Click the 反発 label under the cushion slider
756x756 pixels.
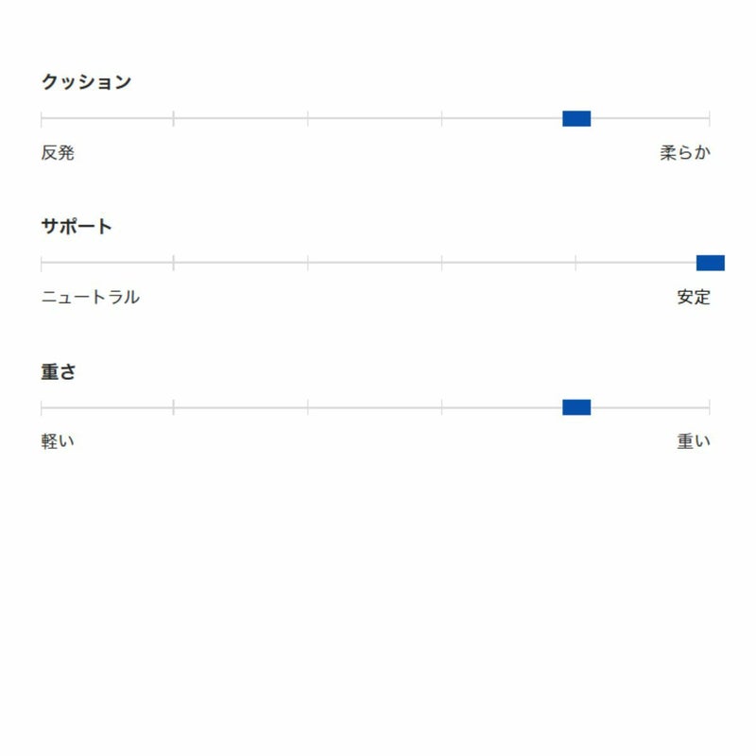[58, 152]
